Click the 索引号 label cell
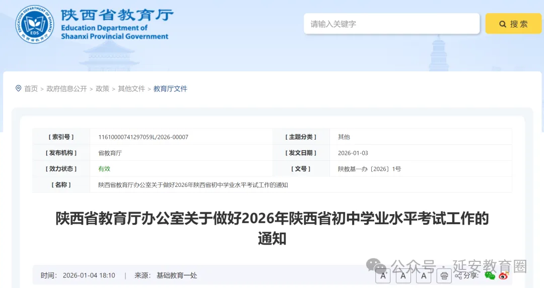The width and height of the screenshot is (544, 288). pyautogui.click(x=61, y=137)
